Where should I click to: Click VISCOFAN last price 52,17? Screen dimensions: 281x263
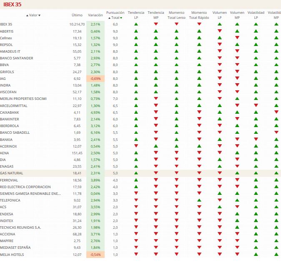pyautogui.click(x=77, y=92)
